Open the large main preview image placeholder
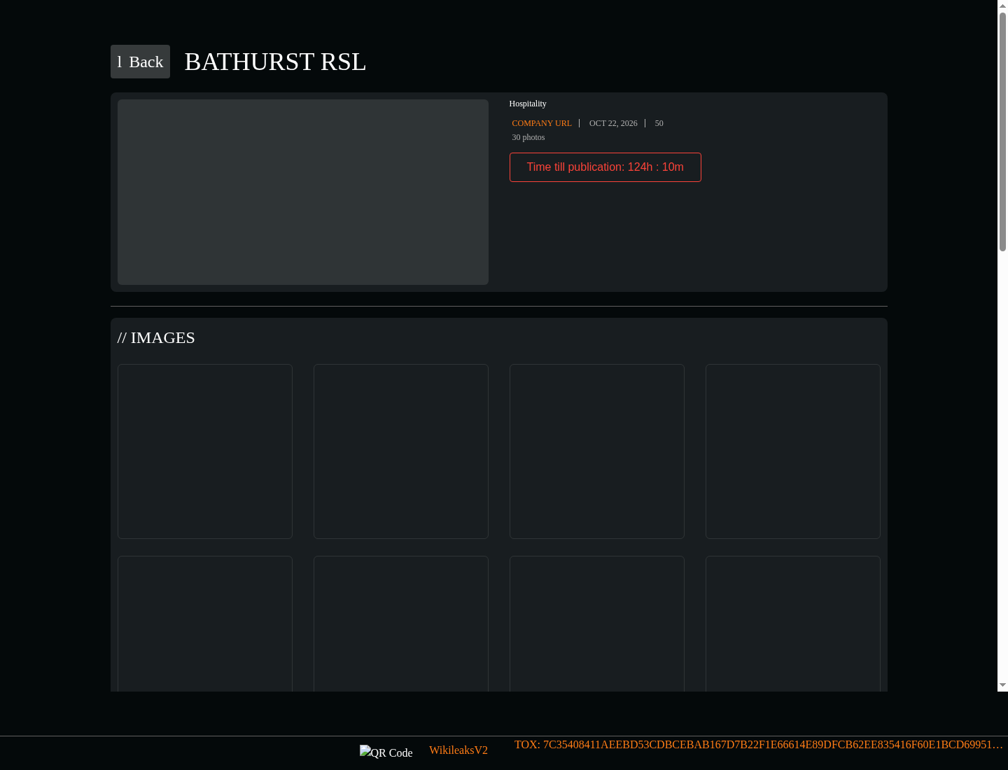This screenshot has height=770, width=1008. coord(303,192)
